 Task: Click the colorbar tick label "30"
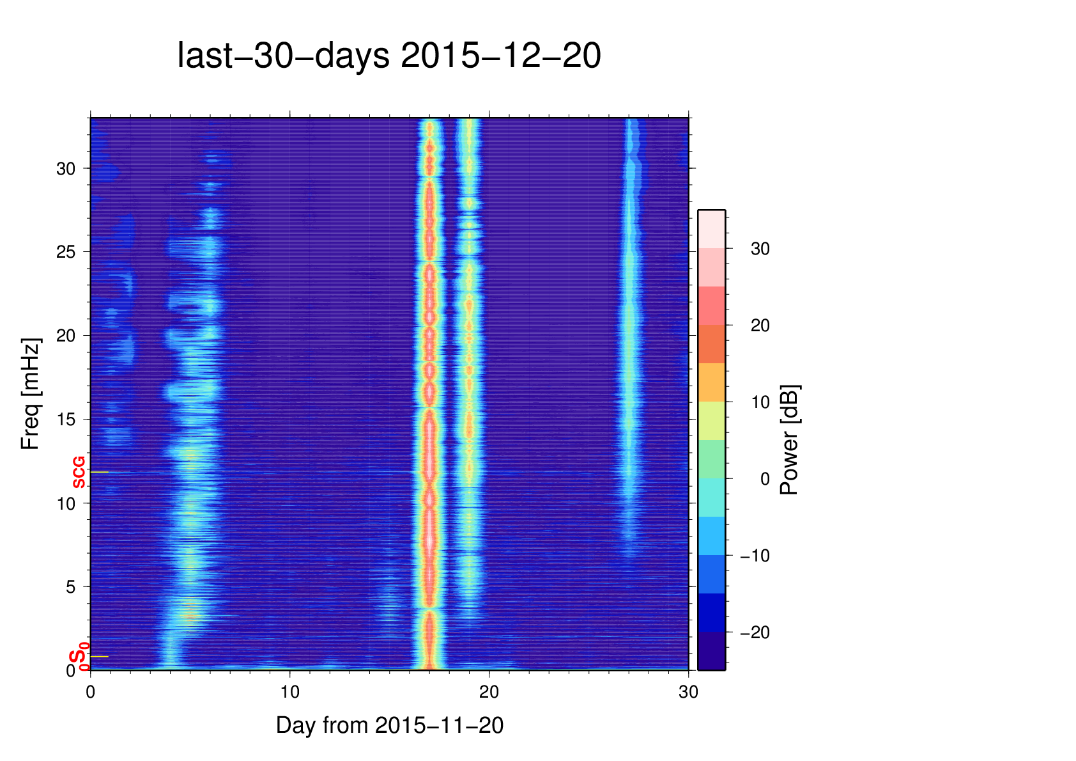(760, 249)
